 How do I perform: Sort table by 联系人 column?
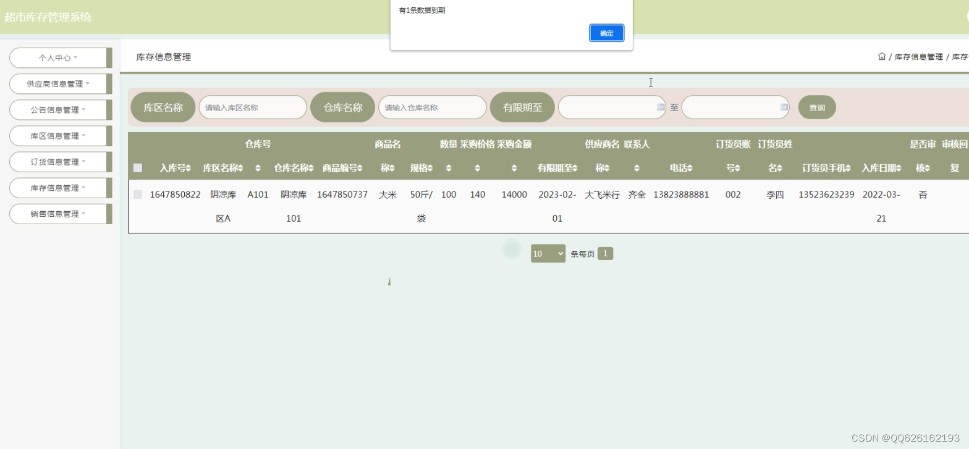click(x=637, y=168)
